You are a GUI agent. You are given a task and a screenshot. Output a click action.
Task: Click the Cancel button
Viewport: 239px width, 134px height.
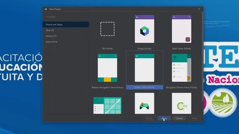(179, 118)
